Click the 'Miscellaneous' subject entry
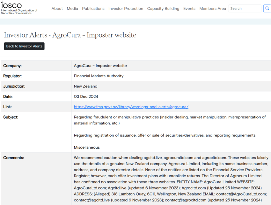The image size is (271, 205). [87, 147]
